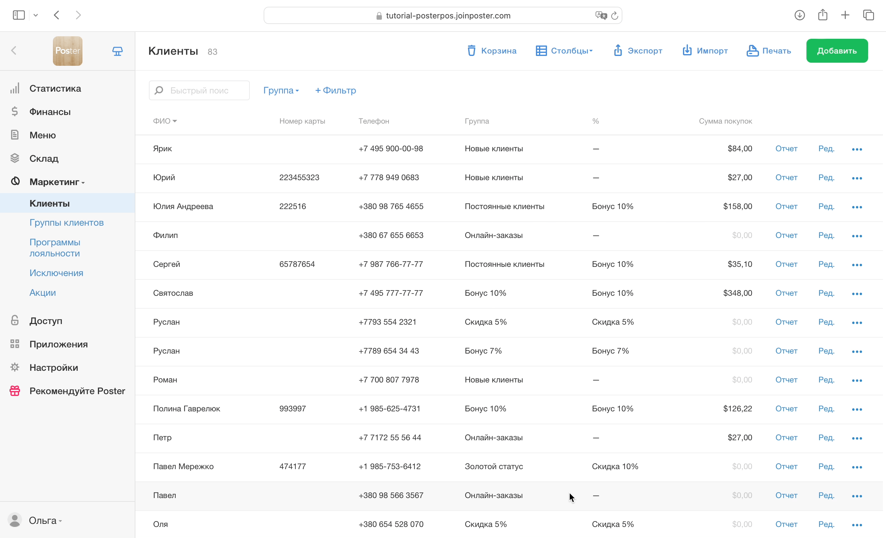886x538 pixels.
Task: Open Программы лояльности in the Marketing menu
Action: click(55, 247)
